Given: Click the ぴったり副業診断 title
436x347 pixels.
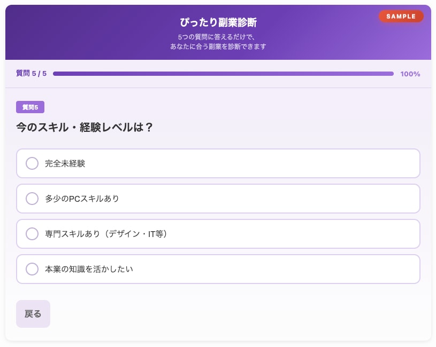Looking at the screenshot, I should pos(218,22).
